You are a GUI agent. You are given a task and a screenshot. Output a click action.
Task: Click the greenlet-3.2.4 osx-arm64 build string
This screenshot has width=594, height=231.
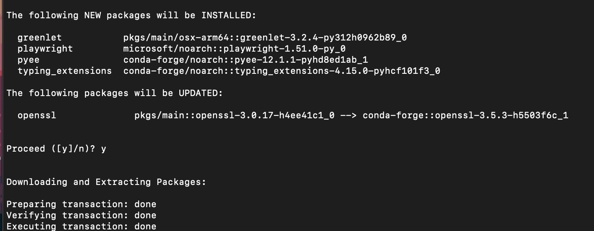coord(265,38)
